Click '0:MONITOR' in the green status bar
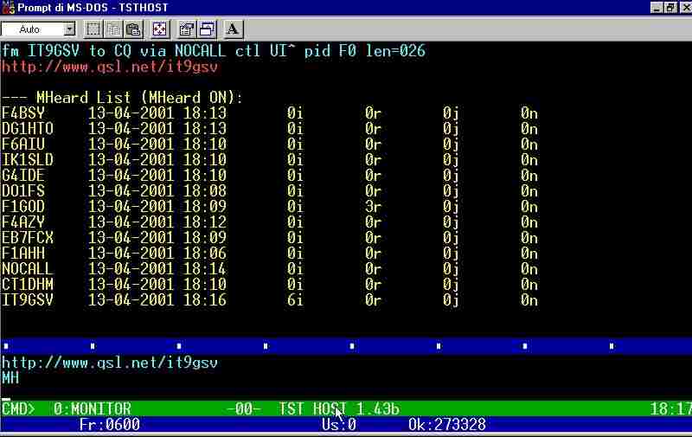692x437 pixels. coord(93,408)
